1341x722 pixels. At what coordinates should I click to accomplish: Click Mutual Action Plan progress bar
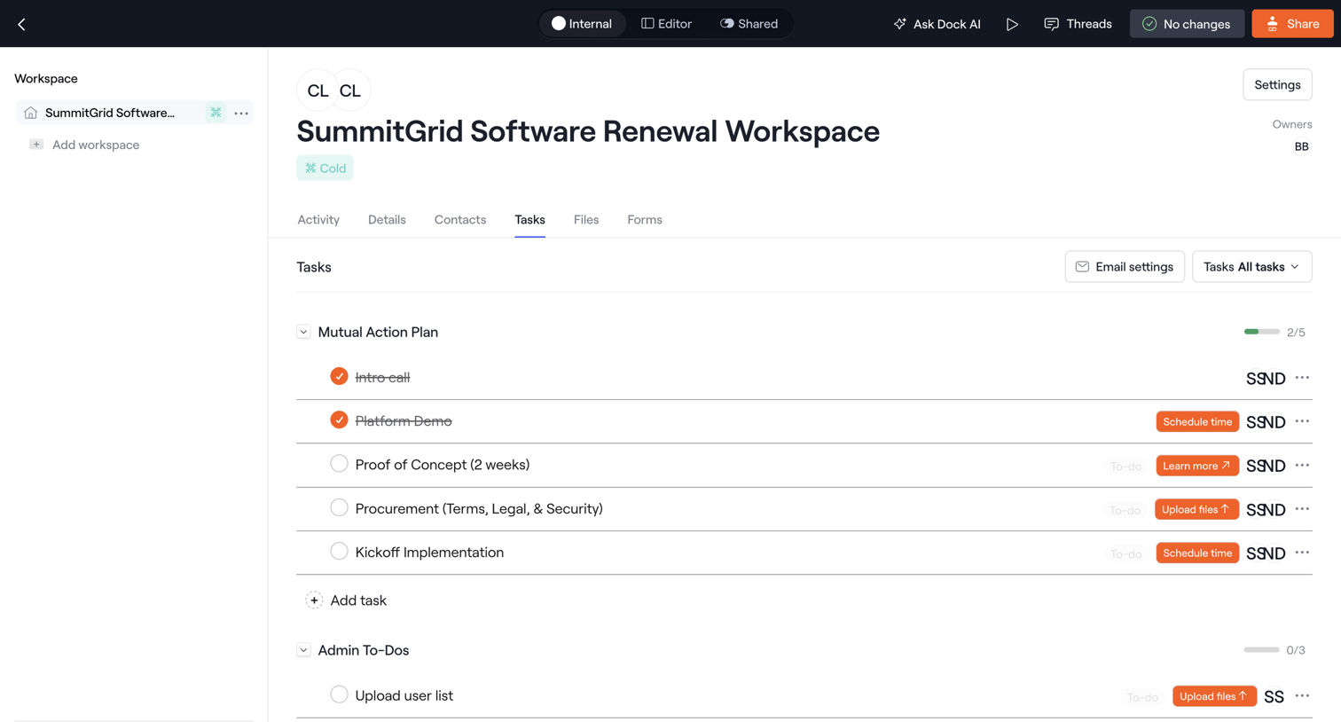click(1261, 332)
